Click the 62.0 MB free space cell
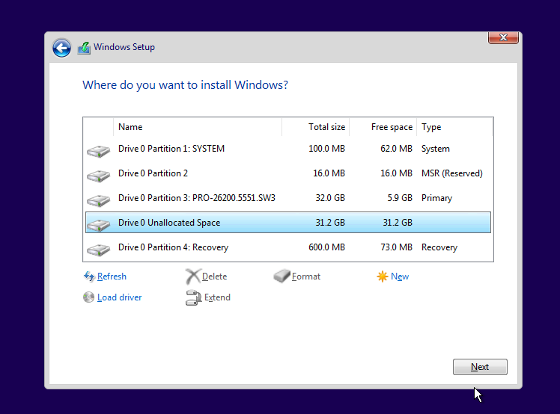560x414 pixels. pyautogui.click(x=397, y=149)
